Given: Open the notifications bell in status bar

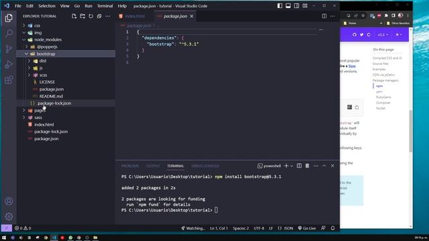Looking at the screenshot, I should (332, 228).
